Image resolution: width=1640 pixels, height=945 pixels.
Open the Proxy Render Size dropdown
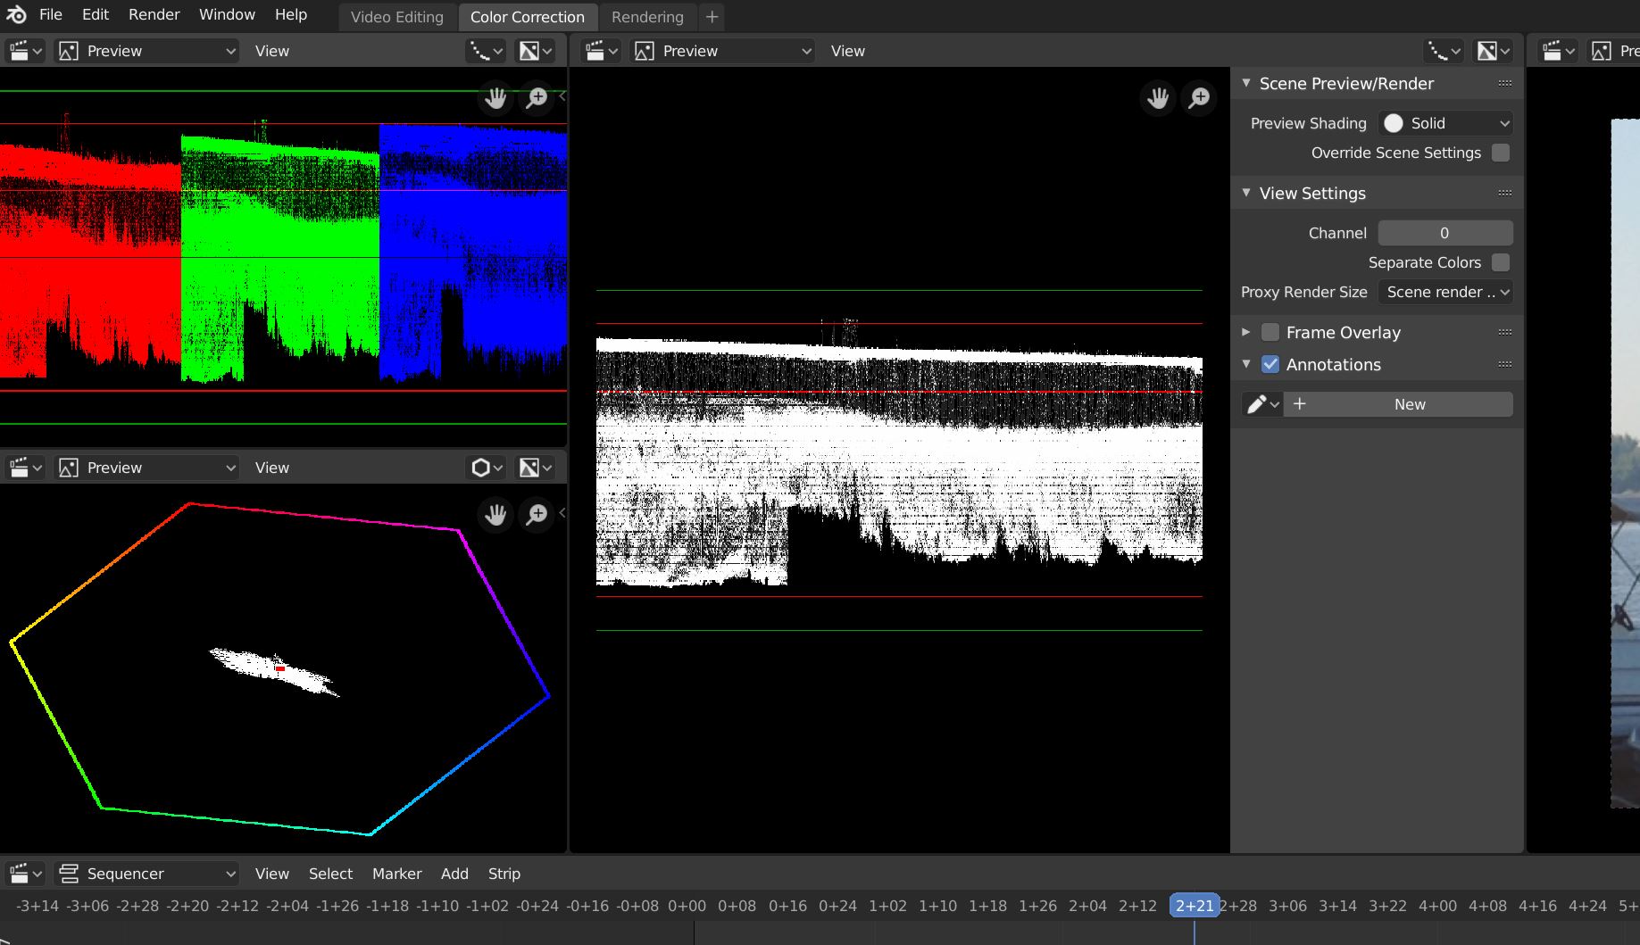(x=1445, y=292)
